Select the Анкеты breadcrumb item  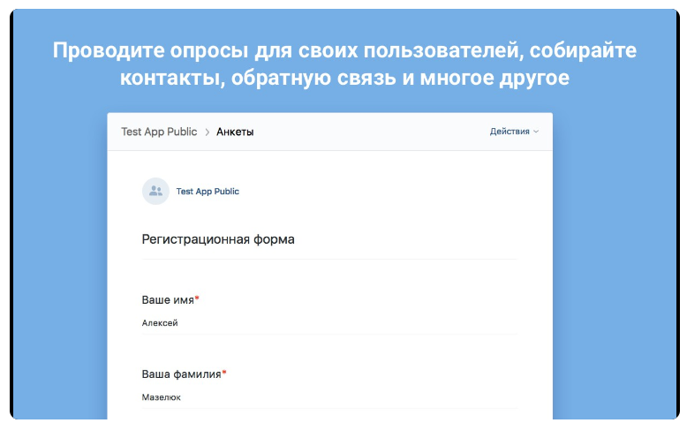[235, 132]
